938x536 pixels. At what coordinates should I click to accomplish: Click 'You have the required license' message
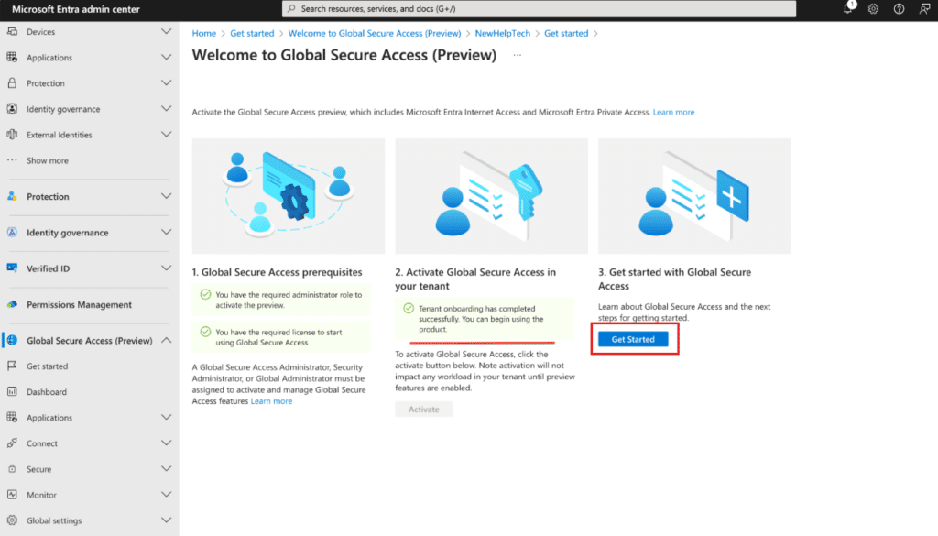click(x=281, y=337)
